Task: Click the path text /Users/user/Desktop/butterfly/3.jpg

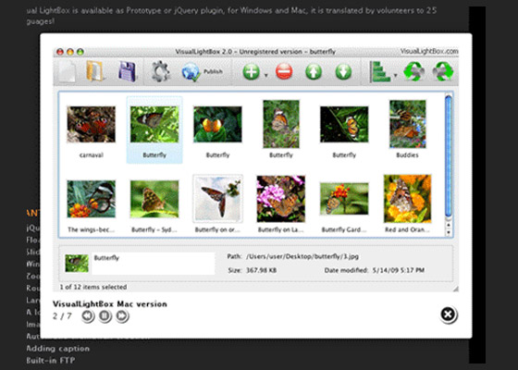Action: click(302, 256)
